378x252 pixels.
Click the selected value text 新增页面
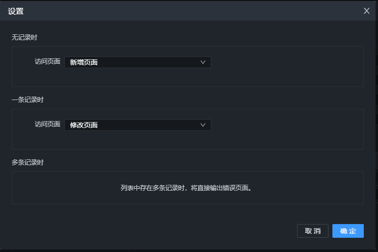pyautogui.click(x=84, y=62)
